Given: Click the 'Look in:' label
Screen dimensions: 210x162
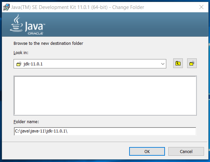Looking at the screenshot, I should click(x=21, y=52).
